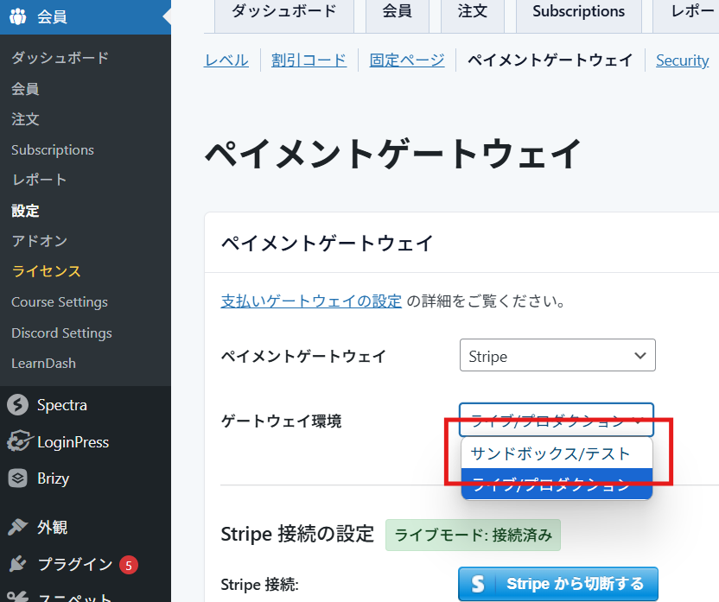Click the Stripe S logo icon

click(478, 584)
